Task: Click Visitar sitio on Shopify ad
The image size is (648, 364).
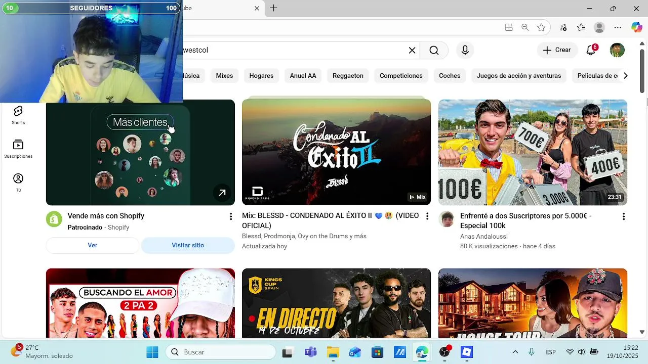Action: tap(188, 245)
